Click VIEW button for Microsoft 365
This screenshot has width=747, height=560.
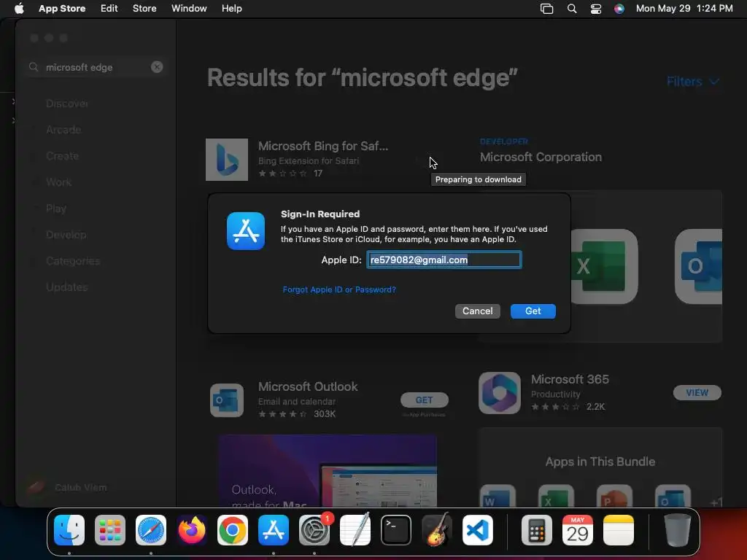pyautogui.click(x=697, y=392)
